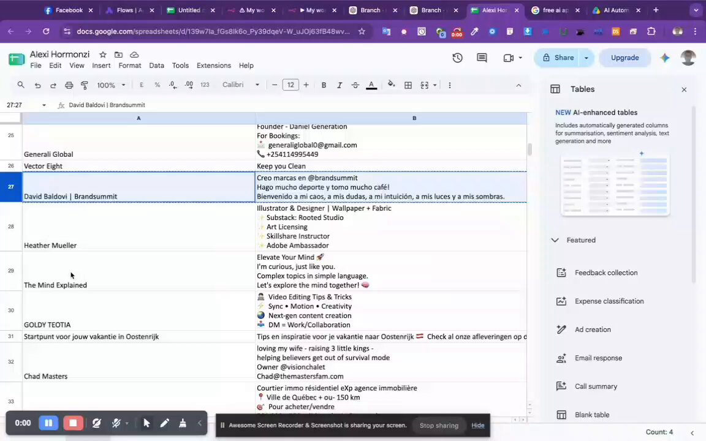Toggle italic formatting
The image size is (706, 441).
[x=339, y=85]
